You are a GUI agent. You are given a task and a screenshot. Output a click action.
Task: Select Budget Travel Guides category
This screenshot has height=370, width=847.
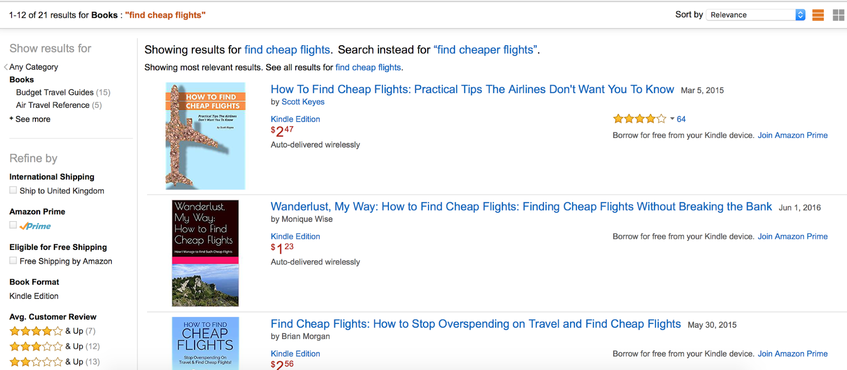(55, 92)
